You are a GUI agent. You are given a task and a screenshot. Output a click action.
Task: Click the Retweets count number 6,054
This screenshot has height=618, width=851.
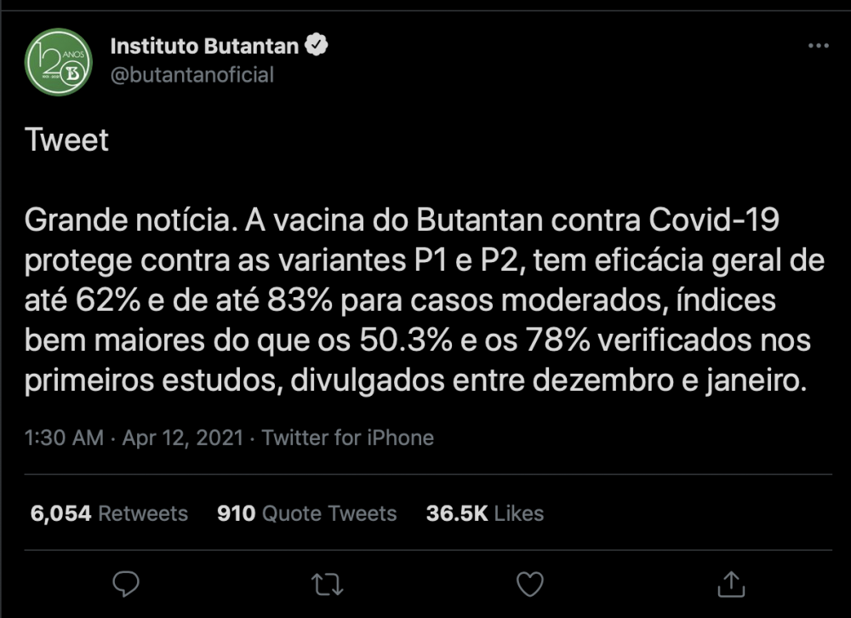tap(60, 513)
